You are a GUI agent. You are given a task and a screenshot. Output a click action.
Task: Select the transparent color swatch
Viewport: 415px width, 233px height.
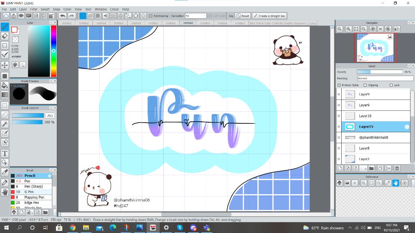click(15, 40)
